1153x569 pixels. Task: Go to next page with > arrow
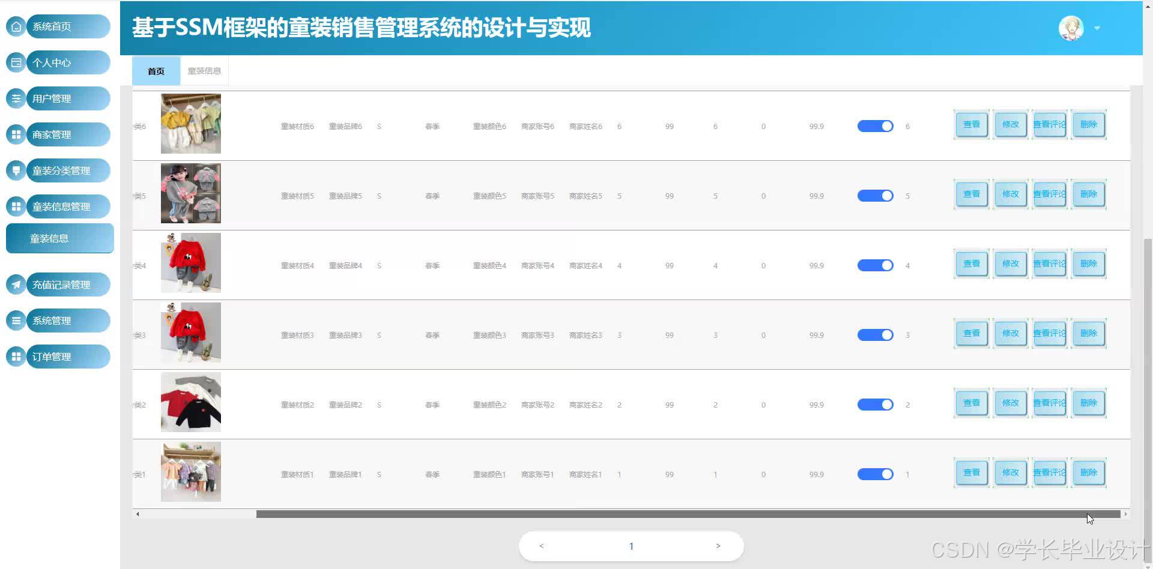click(718, 546)
